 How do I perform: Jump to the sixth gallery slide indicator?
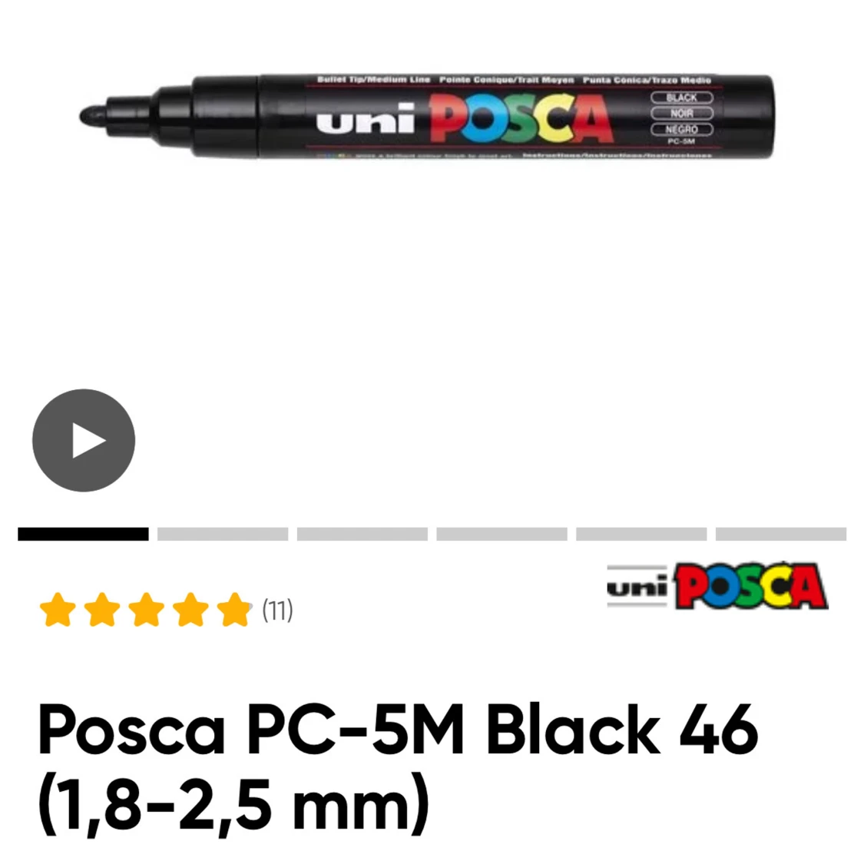click(x=781, y=534)
